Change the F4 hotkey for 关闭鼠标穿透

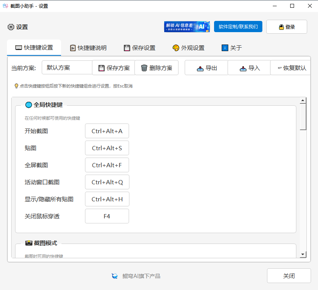(107, 216)
